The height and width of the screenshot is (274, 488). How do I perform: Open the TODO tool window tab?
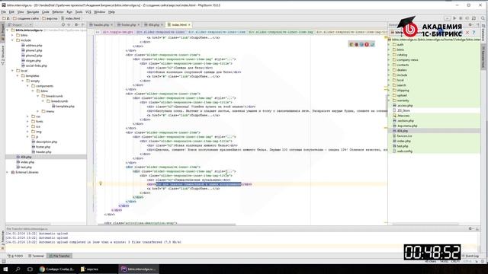pyautogui.click(x=15, y=256)
